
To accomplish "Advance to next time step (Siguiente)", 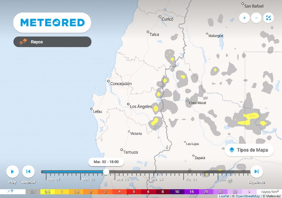I will point(256,172).
